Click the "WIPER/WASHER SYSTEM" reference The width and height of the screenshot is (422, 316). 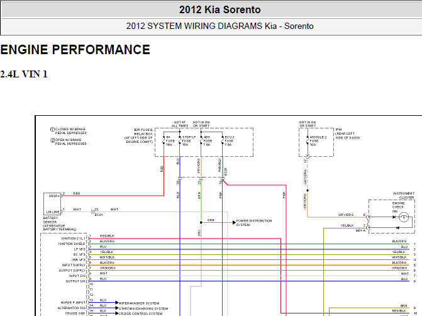tap(138, 303)
